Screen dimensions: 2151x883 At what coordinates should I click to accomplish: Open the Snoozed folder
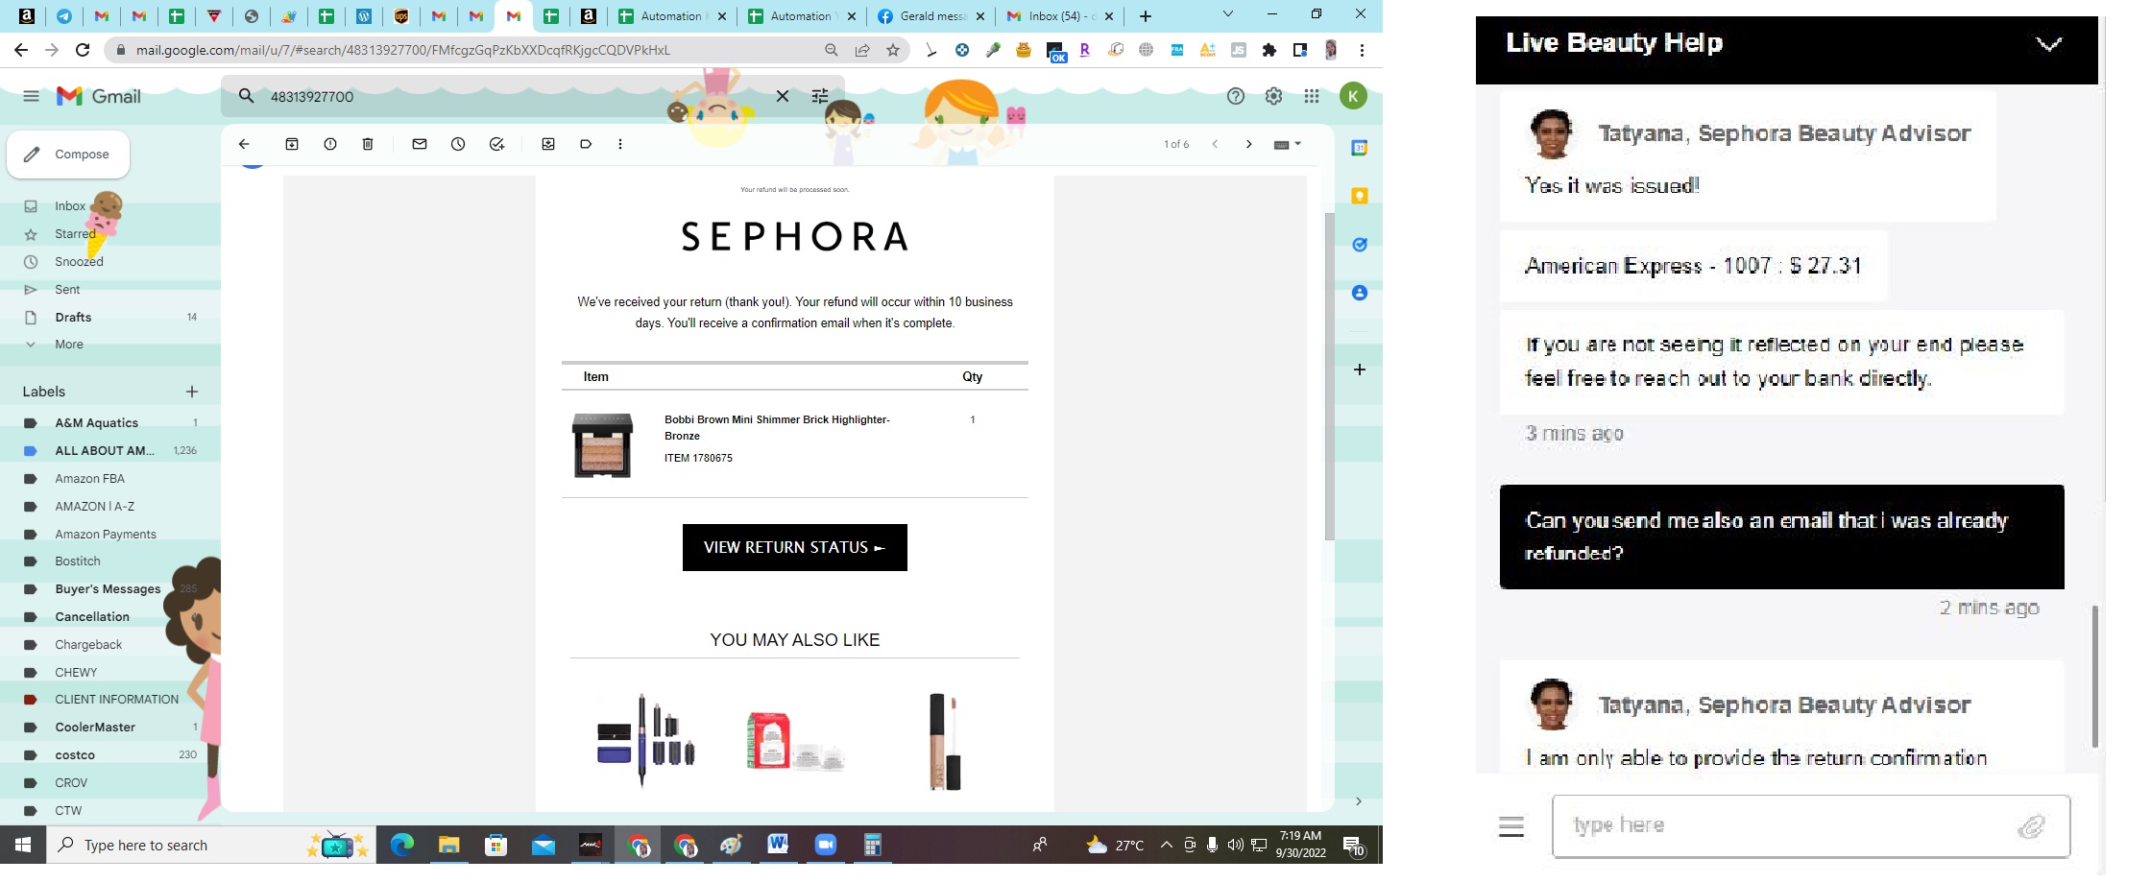point(79,262)
